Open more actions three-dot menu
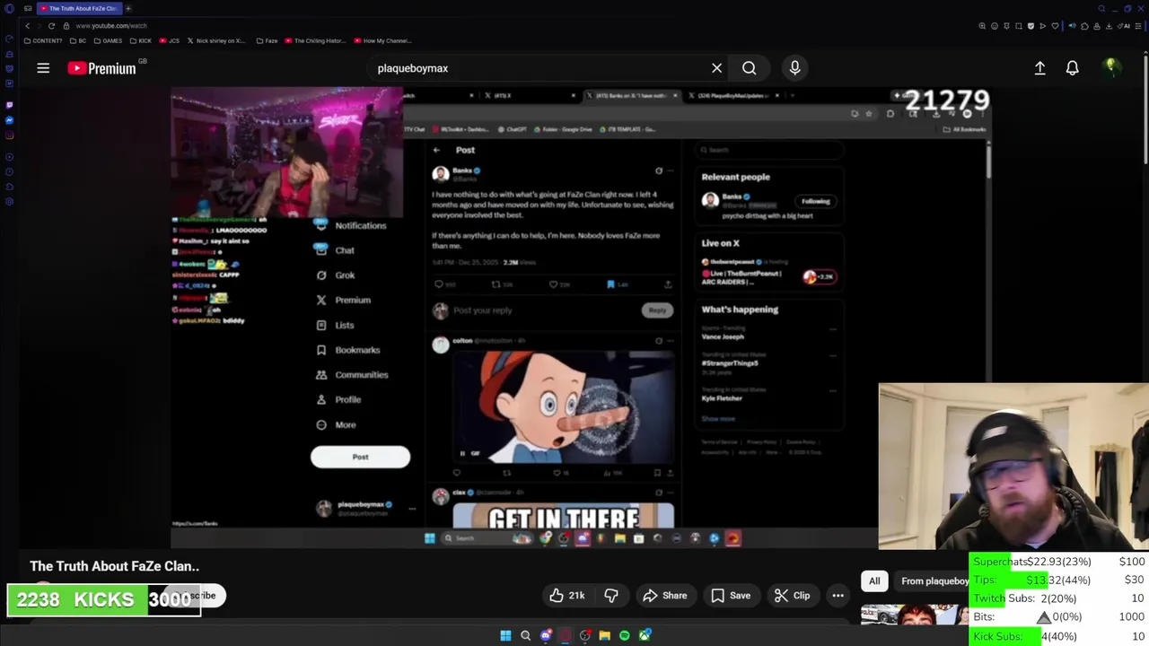This screenshot has width=1149, height=646. click(838, 596)
